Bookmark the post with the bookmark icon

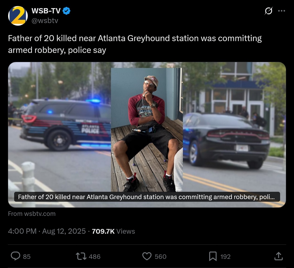(x=213, y=256)
